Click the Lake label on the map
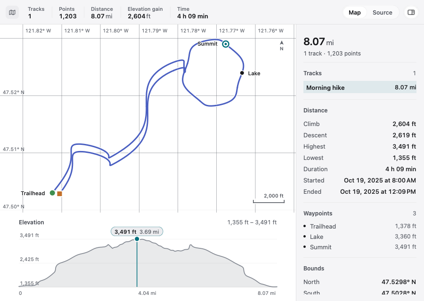The image size is (424, 301). [254, 73]
